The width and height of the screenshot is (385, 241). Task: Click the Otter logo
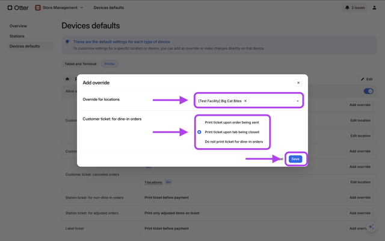pyautogui.click(x=18, y=8)
